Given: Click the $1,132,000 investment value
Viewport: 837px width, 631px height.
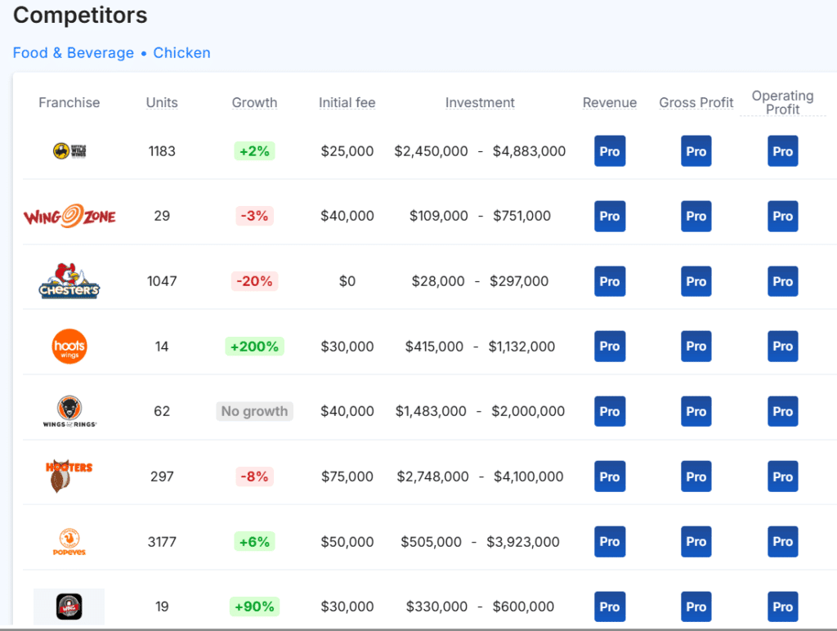Looking at the screenshot, I should pos(521,347).
